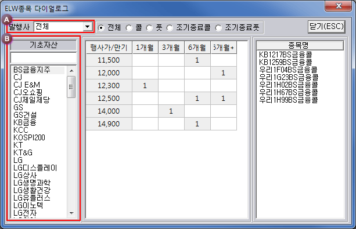
Task: Click the 닫기(ESC) button
Action: pos(326,27)
